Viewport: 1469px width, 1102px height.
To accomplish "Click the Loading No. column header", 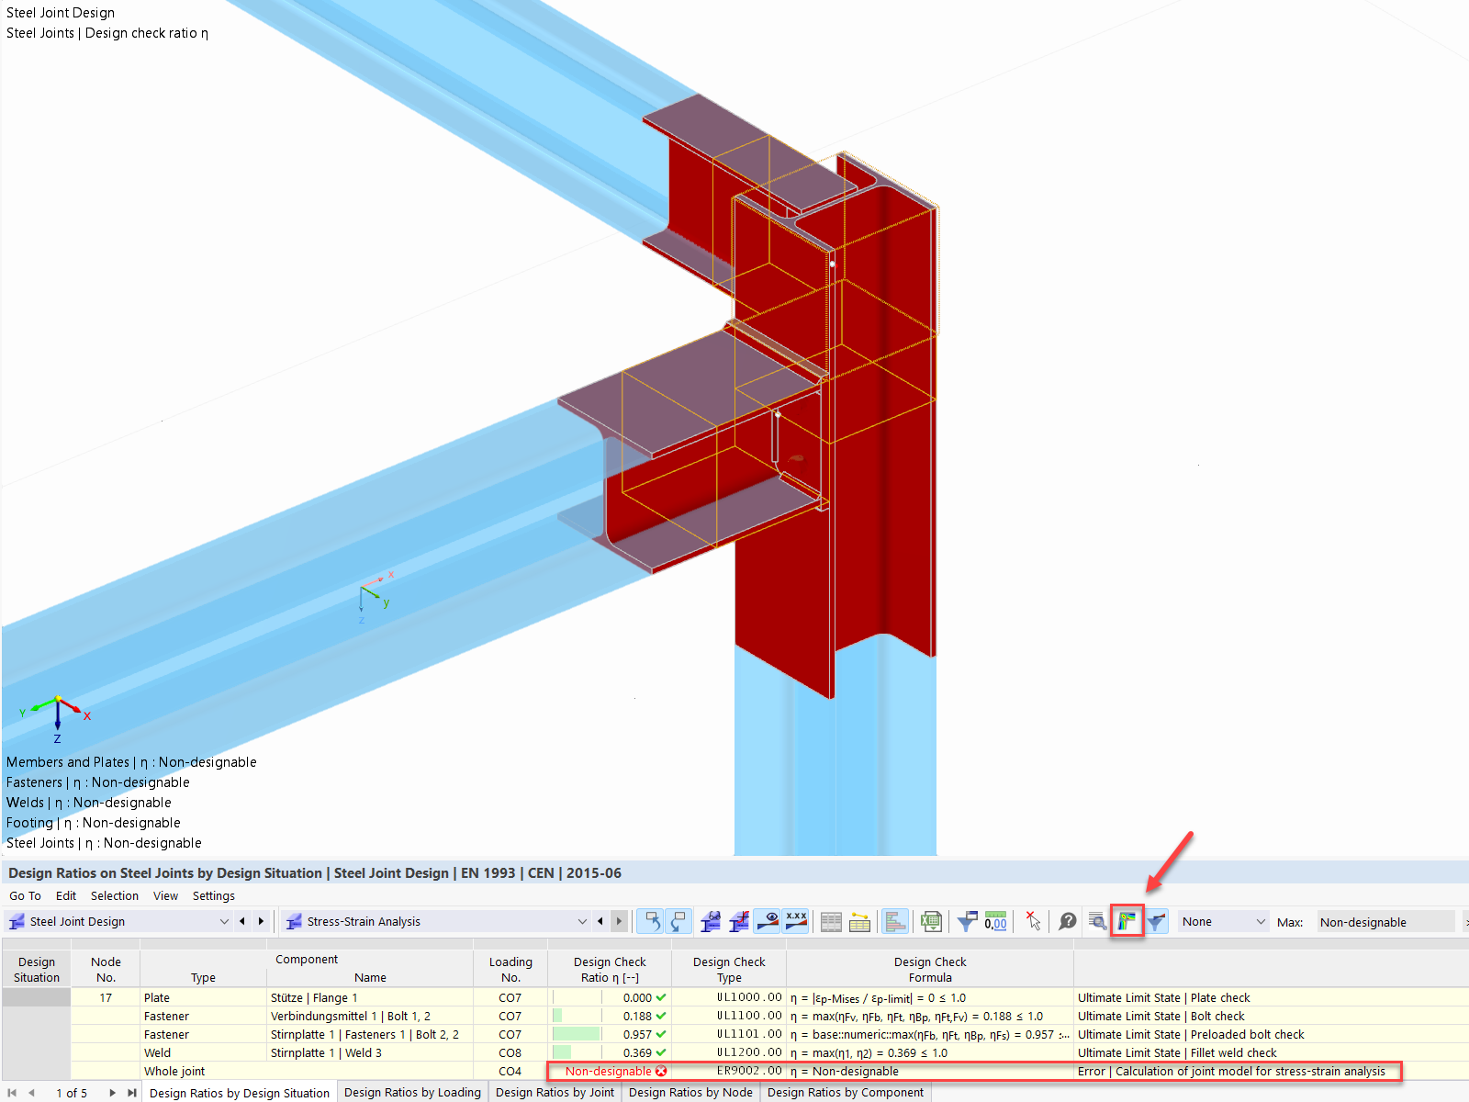I will click(x=510, y=969).
